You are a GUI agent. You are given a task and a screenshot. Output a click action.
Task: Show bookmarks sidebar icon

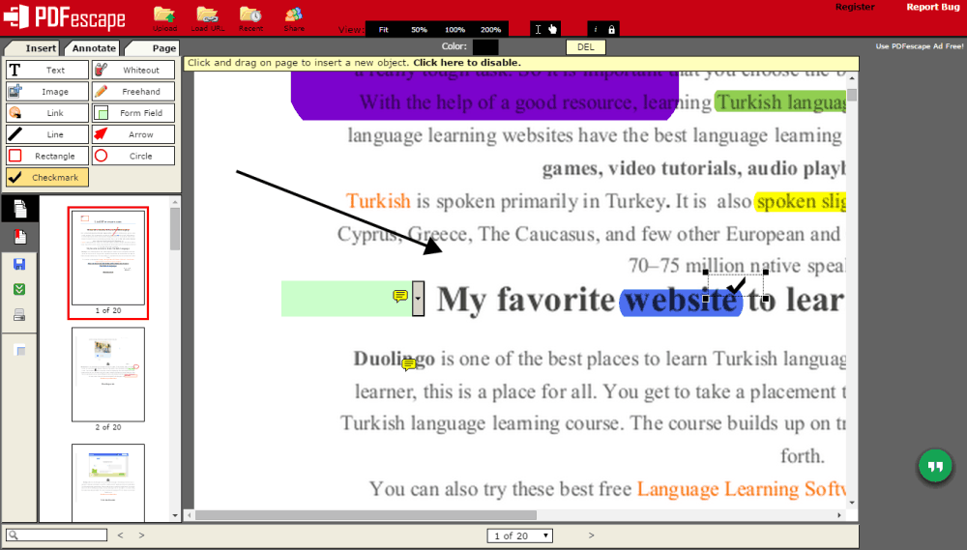click(19, 237)
